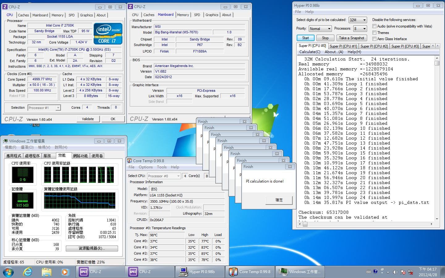445x278 pixels.
Task: Click Hyper PI vertical scrollbar thumb
Action: point(437,63)
